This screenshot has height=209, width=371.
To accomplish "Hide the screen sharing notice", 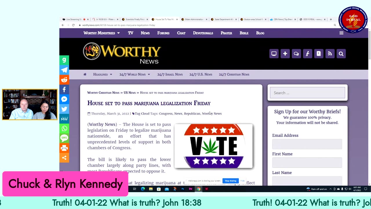I will (242, 181).
